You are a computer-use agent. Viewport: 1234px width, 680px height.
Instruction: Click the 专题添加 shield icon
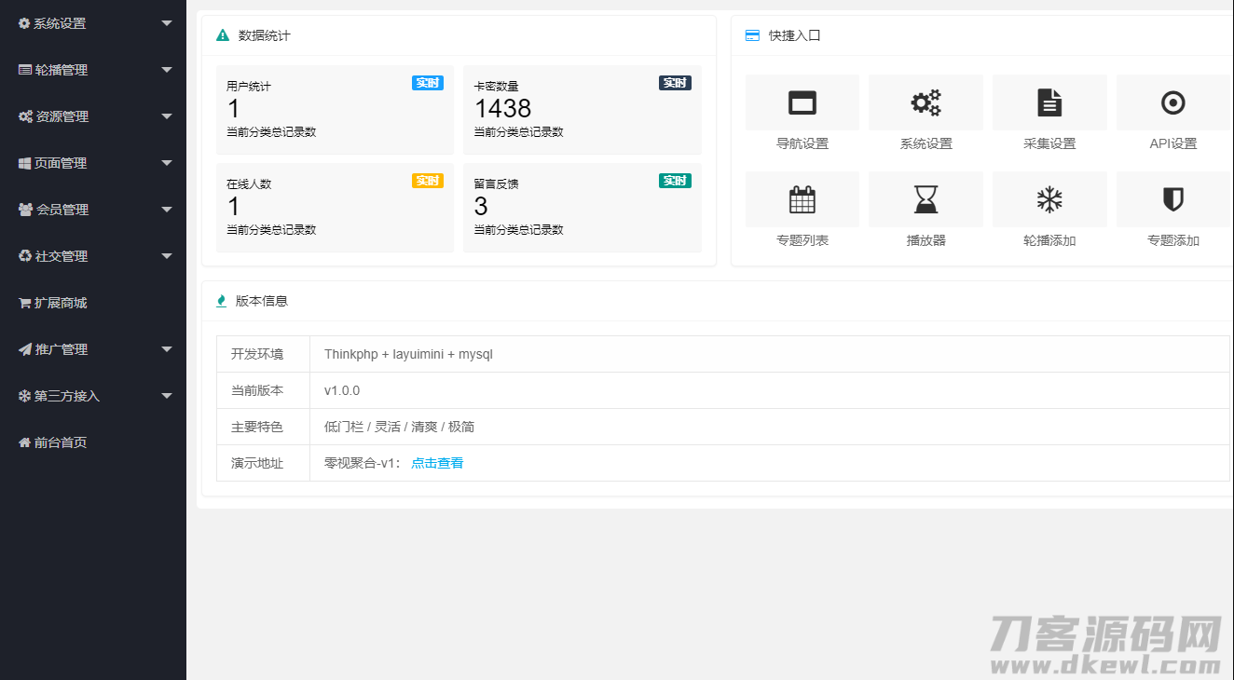(x=1172, y=199)
